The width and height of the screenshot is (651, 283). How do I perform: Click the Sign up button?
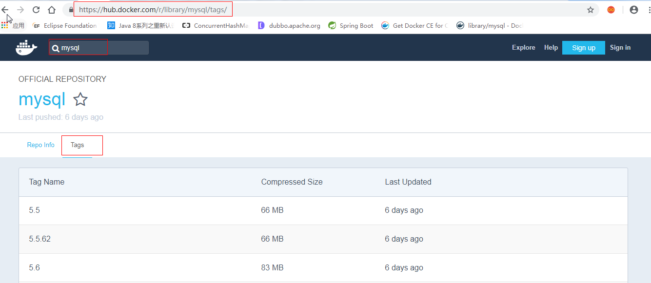point(584,48)
